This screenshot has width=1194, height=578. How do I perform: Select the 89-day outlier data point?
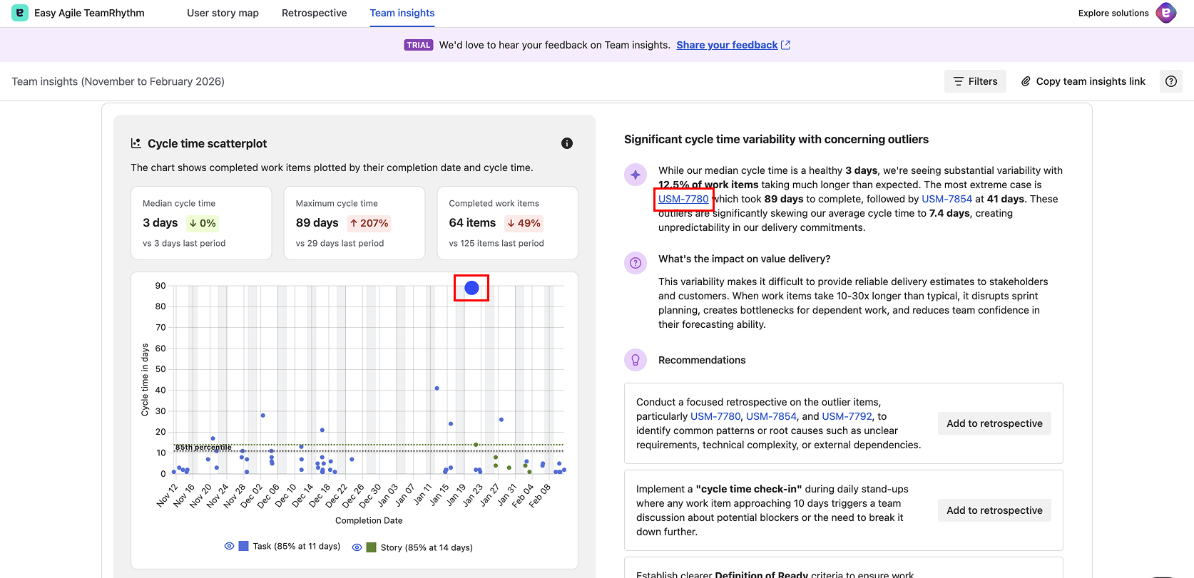(x=471, y=288)
